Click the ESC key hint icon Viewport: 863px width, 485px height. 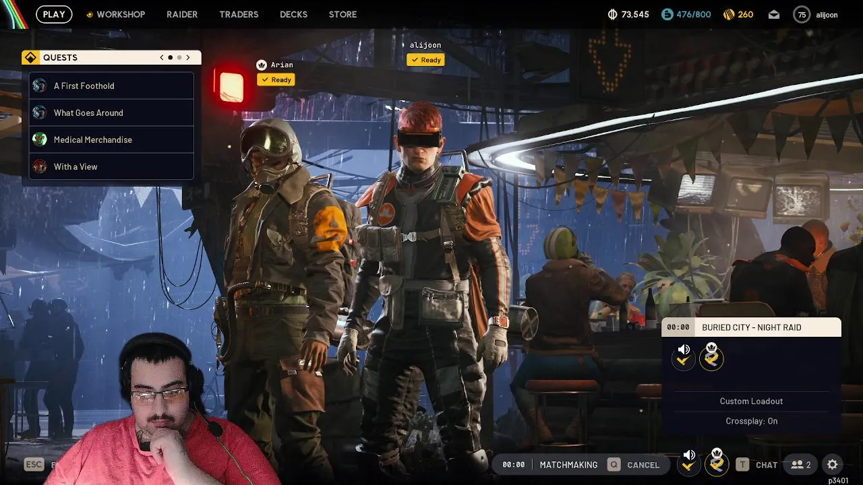click(34, 464)
